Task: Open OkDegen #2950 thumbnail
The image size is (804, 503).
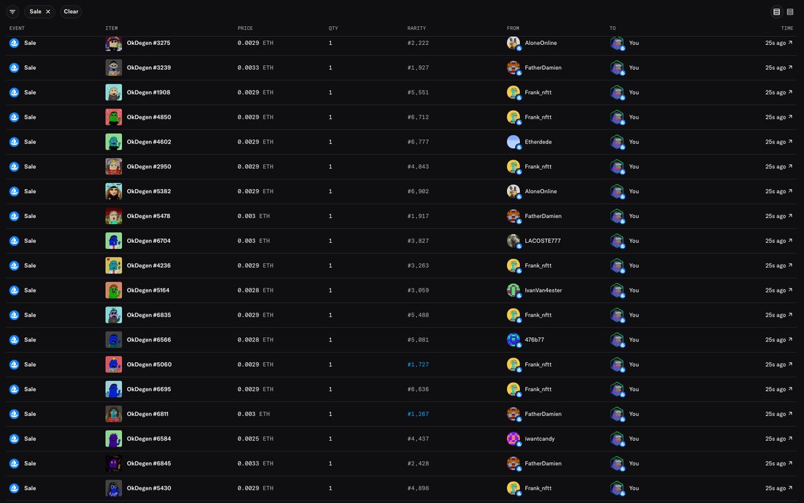Action: click(113, 167)
